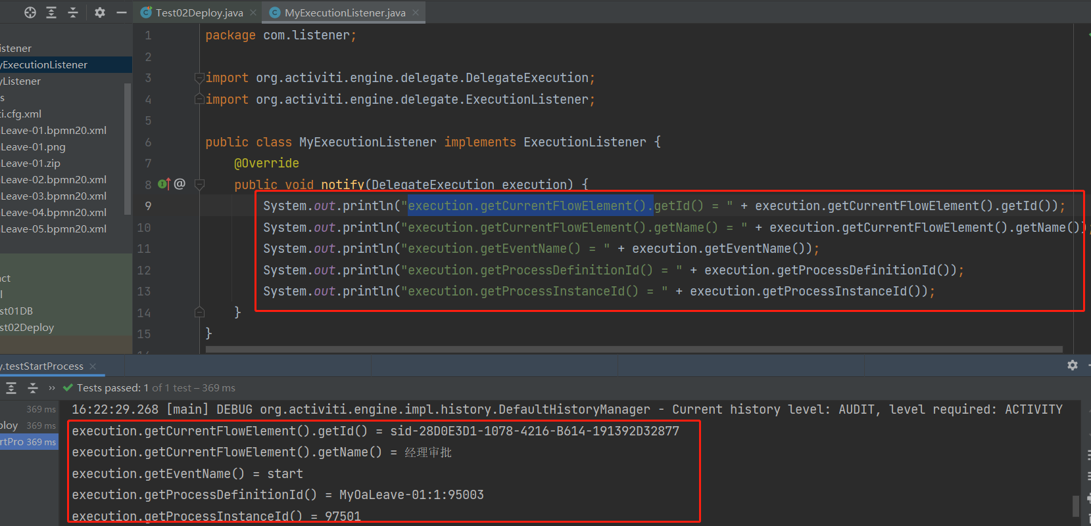Screen dimensions: 1091x526
Task: Click line number 9 in the gutter
Action: coord(148,206)
